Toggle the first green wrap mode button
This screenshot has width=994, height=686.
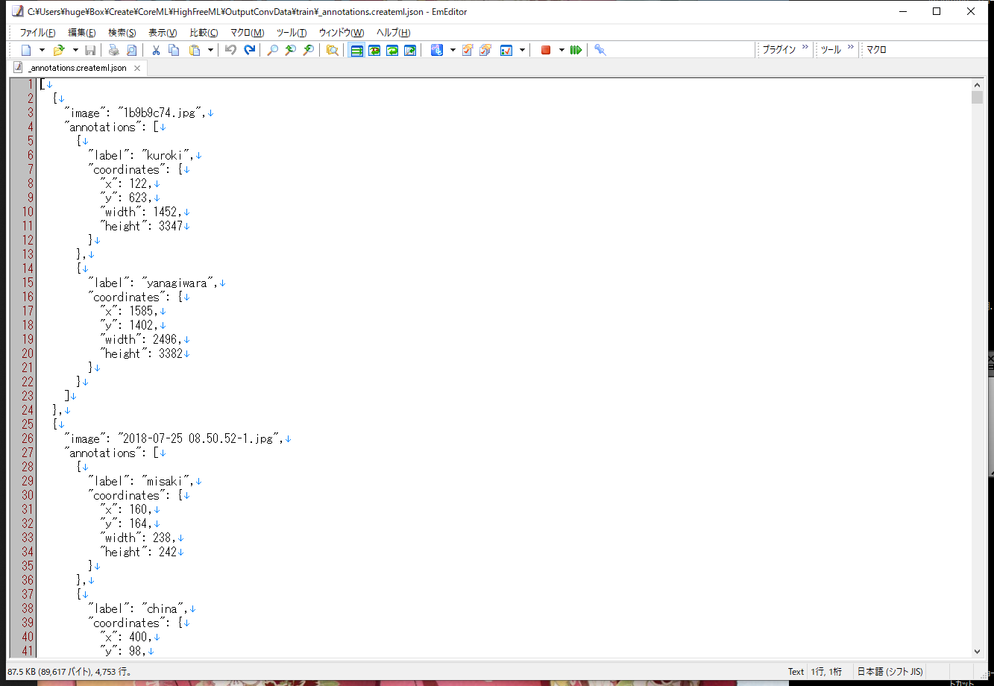coord(356,50)
